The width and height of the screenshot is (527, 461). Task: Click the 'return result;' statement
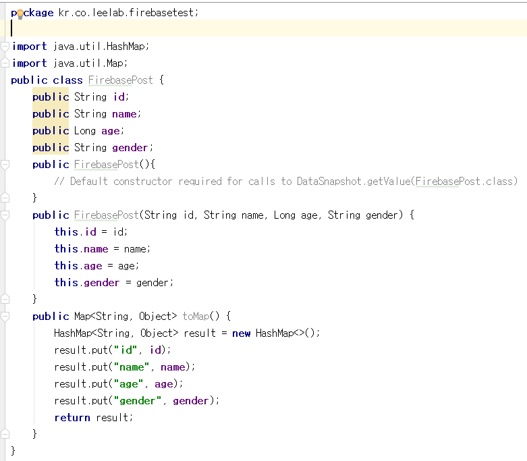(x=94, y=418)
